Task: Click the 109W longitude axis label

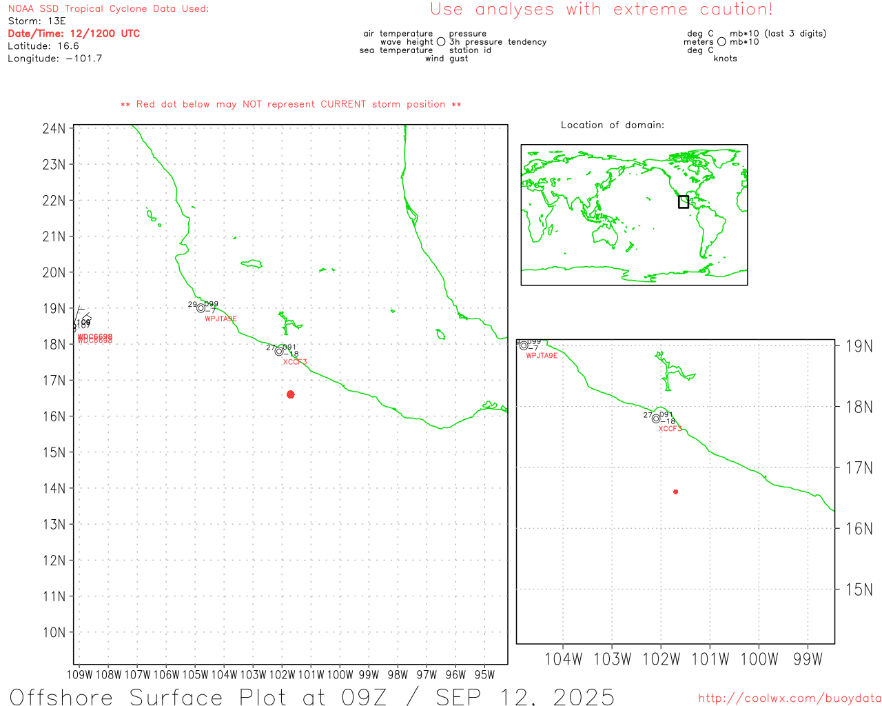Action: click(x=80, y=675)
